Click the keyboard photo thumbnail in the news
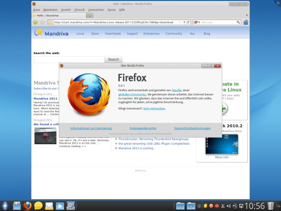The height and width of the screenshot is (211, 281). [45, 136]
